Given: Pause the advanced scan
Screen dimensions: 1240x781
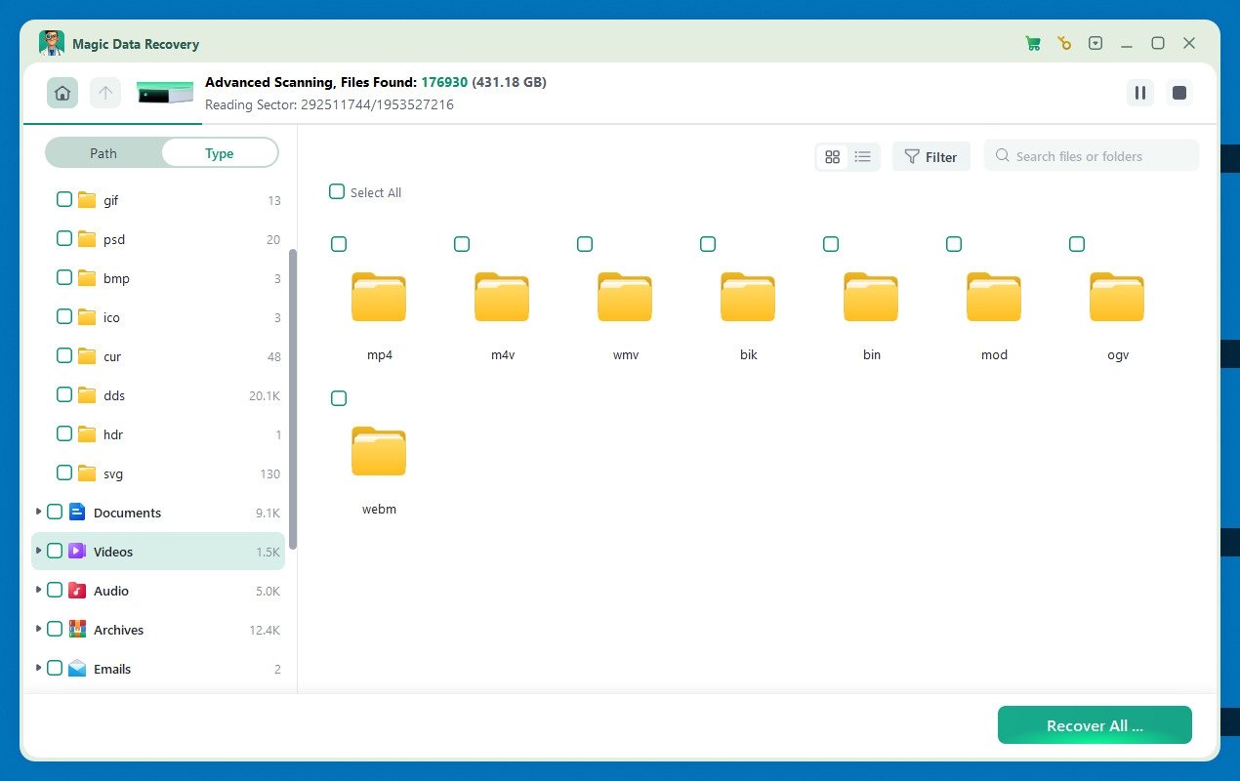Looking at the screenshot, I should tap(1139, 93).
